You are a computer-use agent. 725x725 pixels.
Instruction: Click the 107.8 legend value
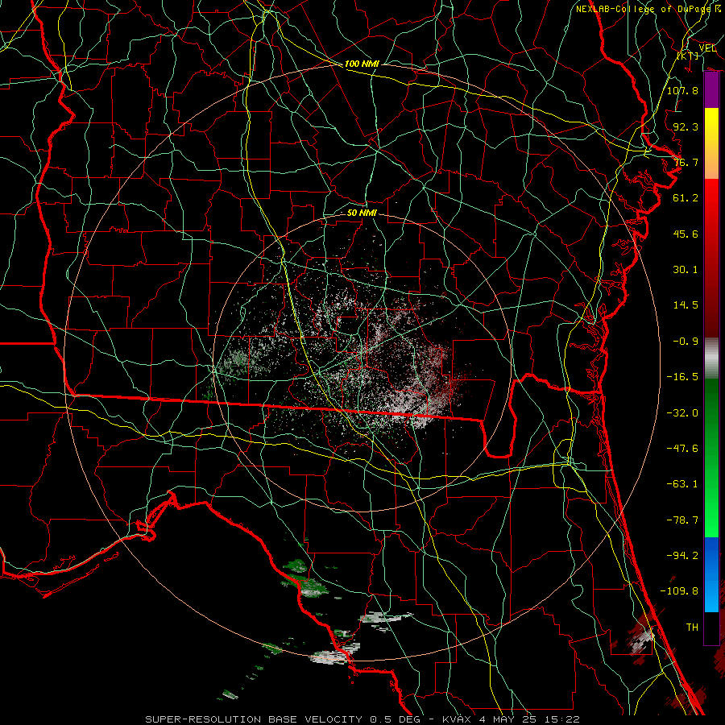point(683,90)
